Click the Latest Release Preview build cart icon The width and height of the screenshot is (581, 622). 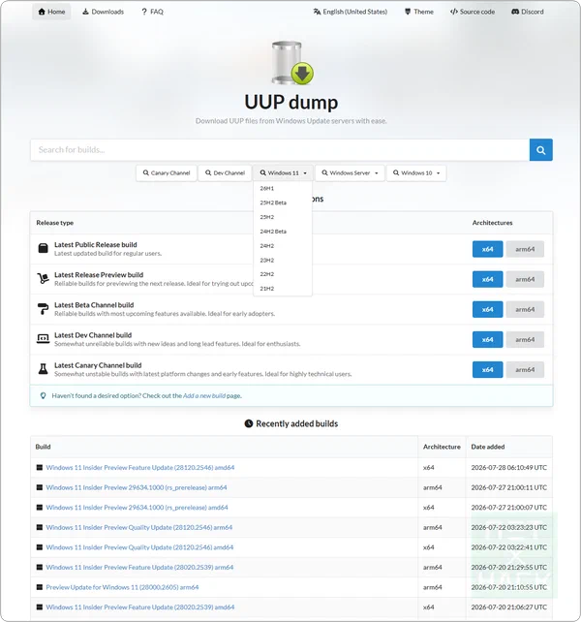[x=43, y=278]
